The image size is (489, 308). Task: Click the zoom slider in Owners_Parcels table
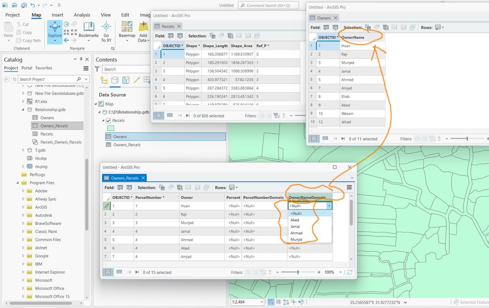click(x=298, y=272)
